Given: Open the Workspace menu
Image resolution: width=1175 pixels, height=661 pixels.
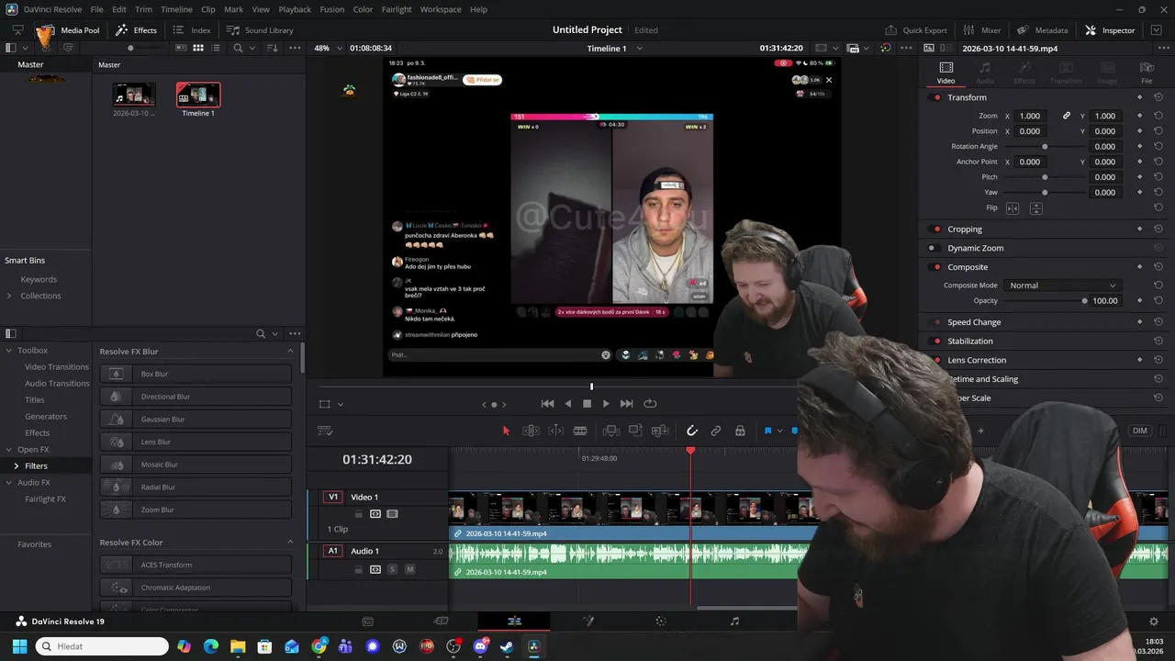Looking at the screenshot, I should point(441,9).
